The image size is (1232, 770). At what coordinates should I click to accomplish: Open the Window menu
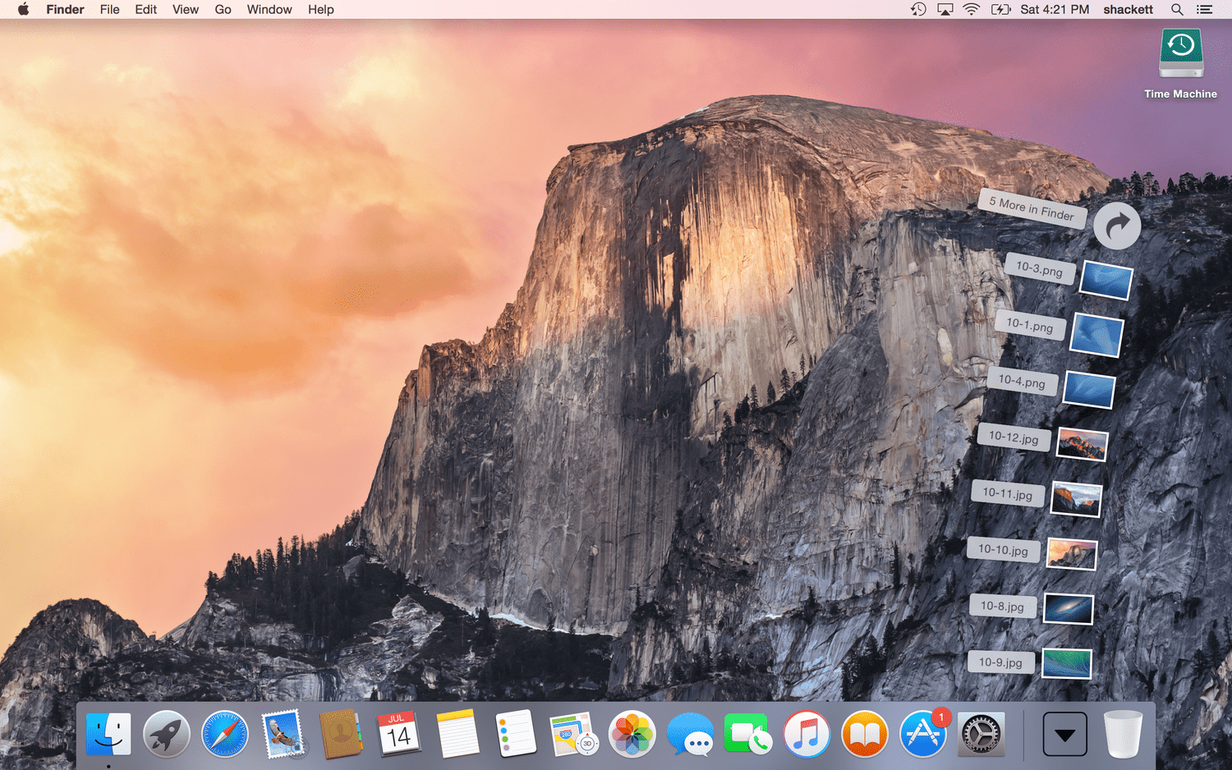click(269, 9)
